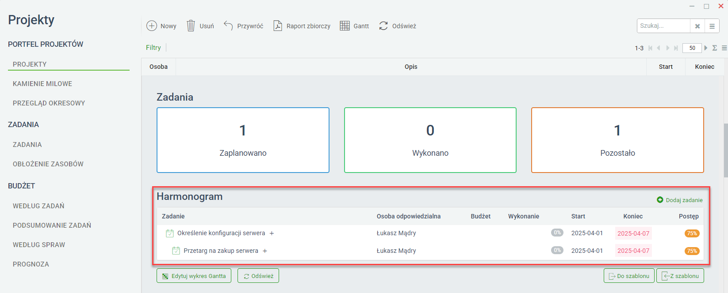The height and width of the screenshot is (293, 728).
Task: Open Kamienie milowe in sidebar
Action: tap(42, 84)
